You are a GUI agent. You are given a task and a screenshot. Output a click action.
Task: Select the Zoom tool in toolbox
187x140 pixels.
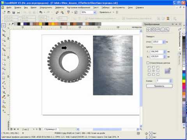4,40
